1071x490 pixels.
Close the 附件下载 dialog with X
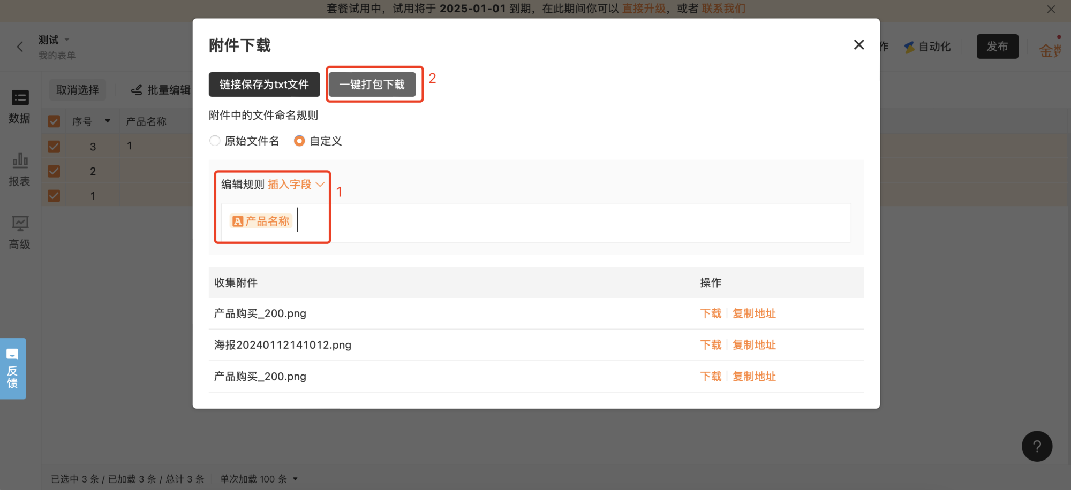[x=859, y=45]
